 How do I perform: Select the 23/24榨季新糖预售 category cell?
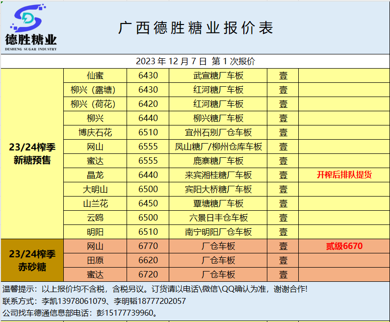32,153
